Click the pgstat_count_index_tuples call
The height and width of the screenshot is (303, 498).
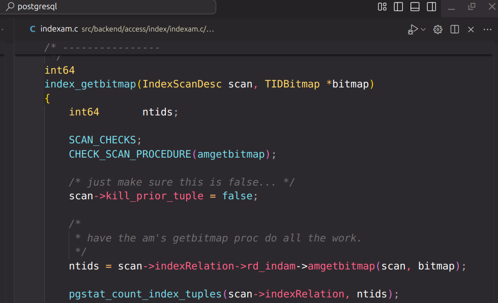tap(145, 294)
